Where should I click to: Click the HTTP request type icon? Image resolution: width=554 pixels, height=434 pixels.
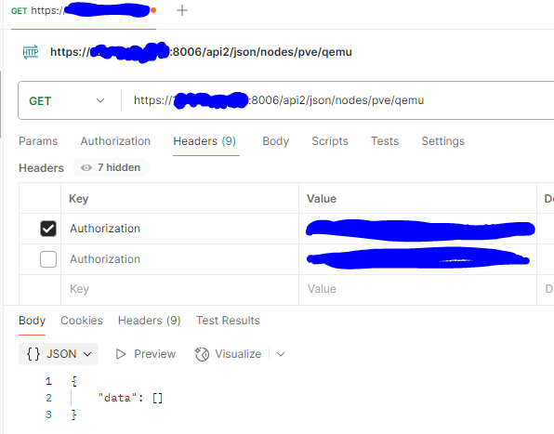[31, 52]
